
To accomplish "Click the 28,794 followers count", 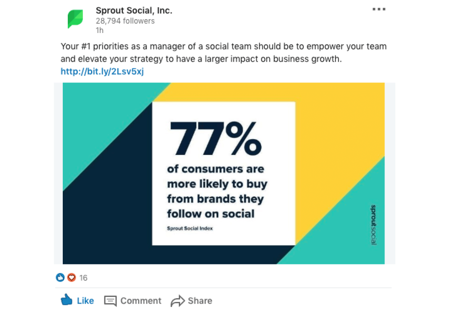I will pos(125,21).
